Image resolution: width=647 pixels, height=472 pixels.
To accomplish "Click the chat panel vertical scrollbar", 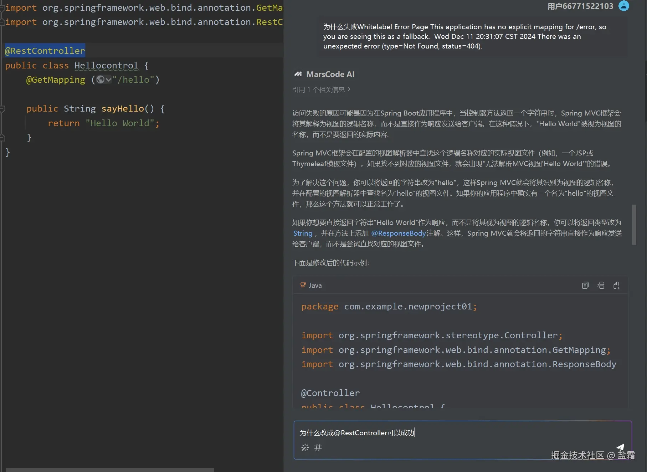I will (634, 225).
